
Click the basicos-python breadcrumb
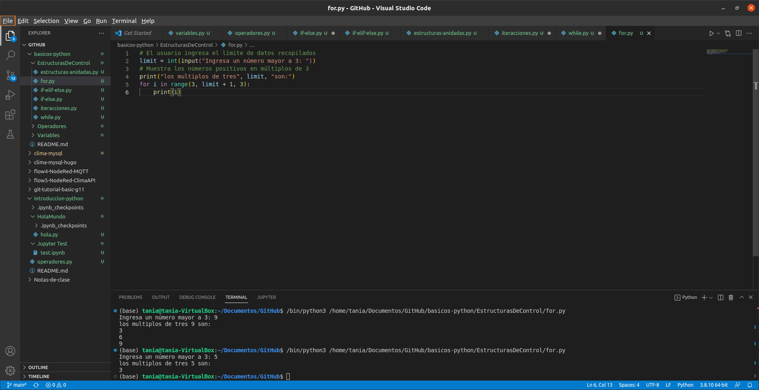(x=135, y=45)
